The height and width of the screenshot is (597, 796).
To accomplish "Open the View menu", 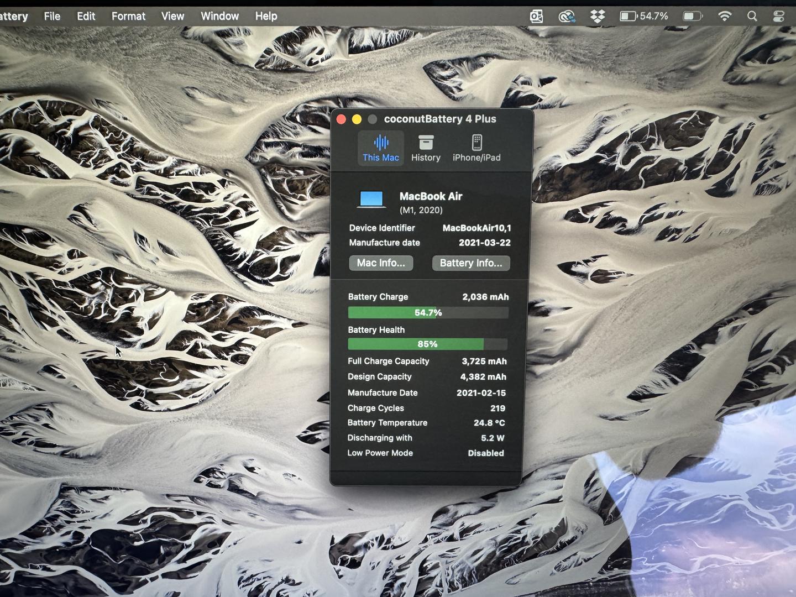I will click(x=172, y=16).
